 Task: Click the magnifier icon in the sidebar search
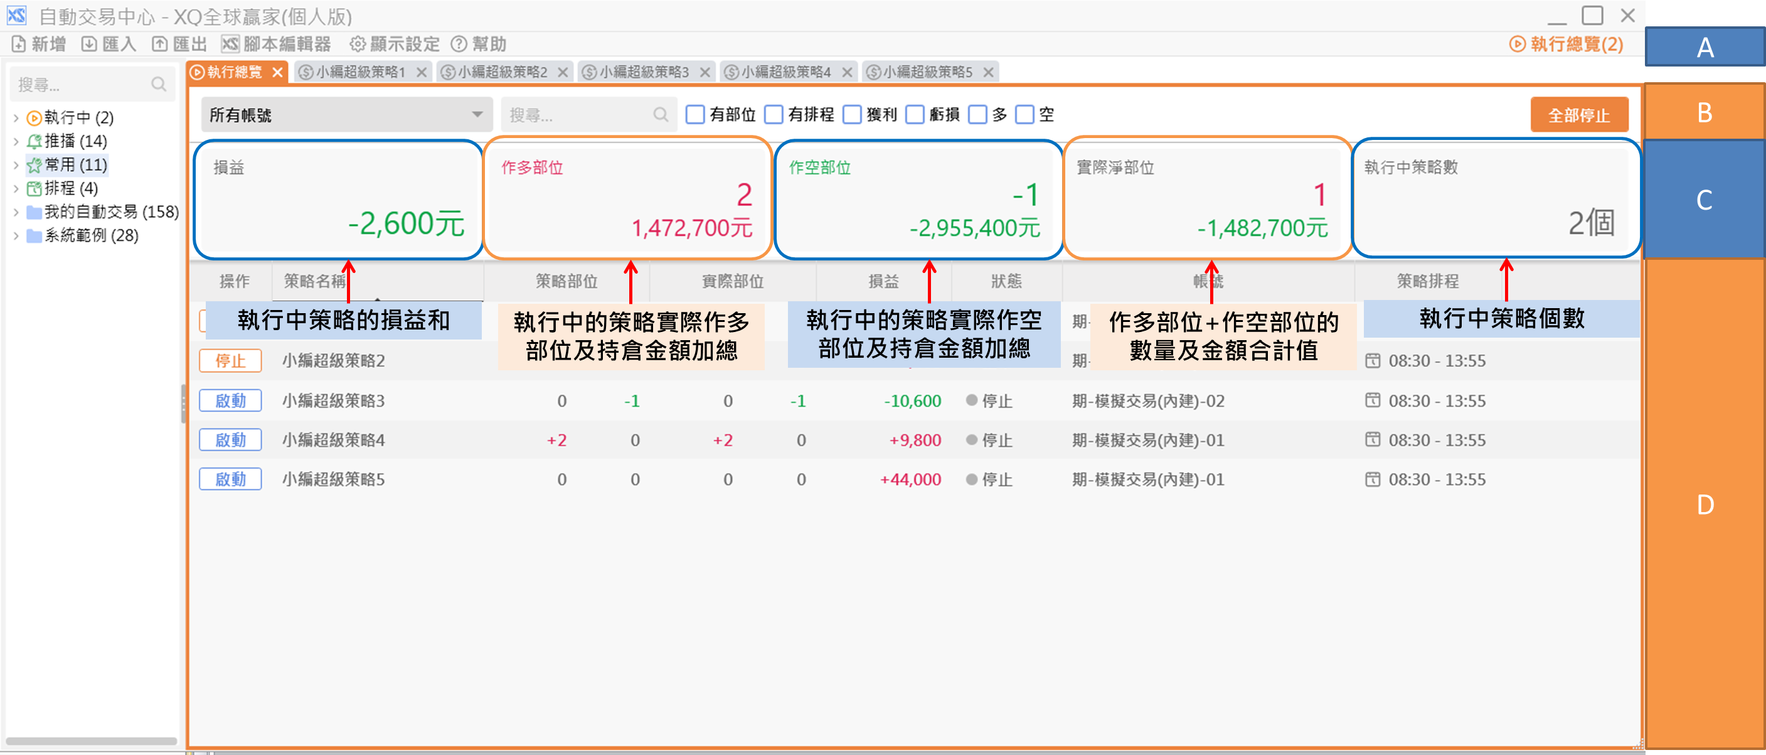[x=158, y=84]
